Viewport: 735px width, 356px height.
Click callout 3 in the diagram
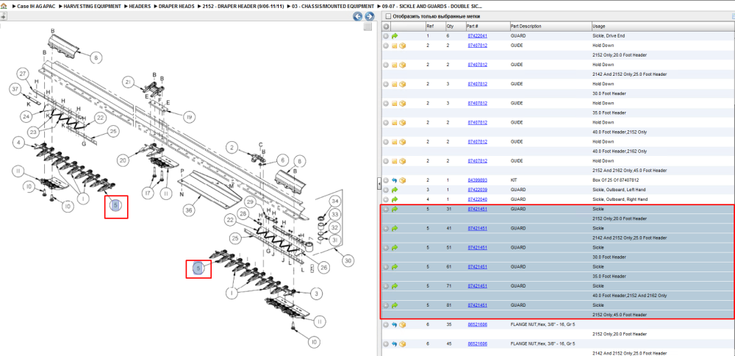316,293
